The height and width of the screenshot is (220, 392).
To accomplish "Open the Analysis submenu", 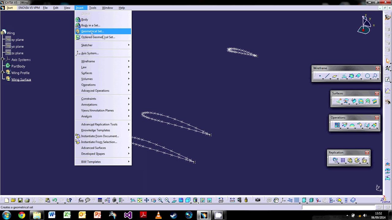I will (103, 116).
